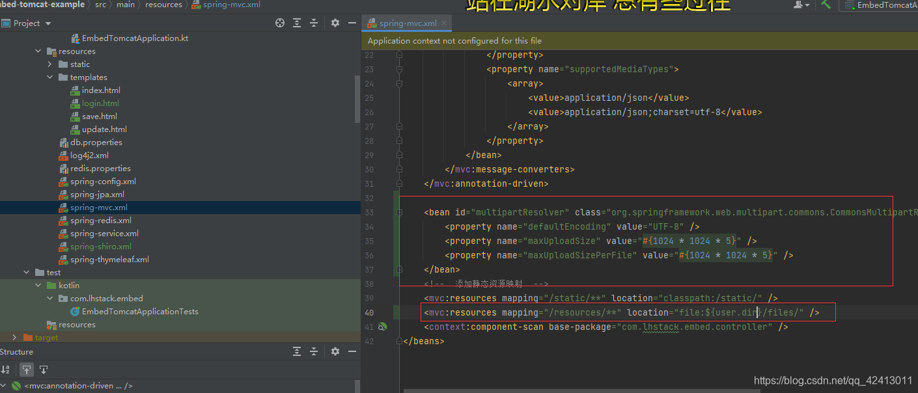Click Collapse All icon in Structure panel
Viewport: 918px width, 393px height.
pyautogui.click(x=314, y=351)
